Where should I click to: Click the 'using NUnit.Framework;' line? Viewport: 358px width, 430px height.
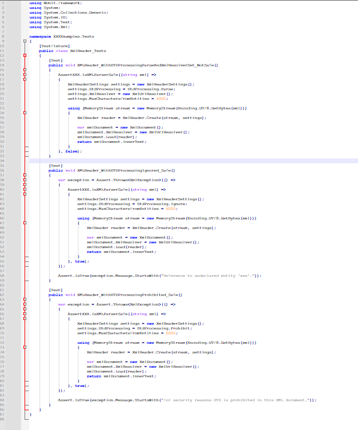click(56, 3)
